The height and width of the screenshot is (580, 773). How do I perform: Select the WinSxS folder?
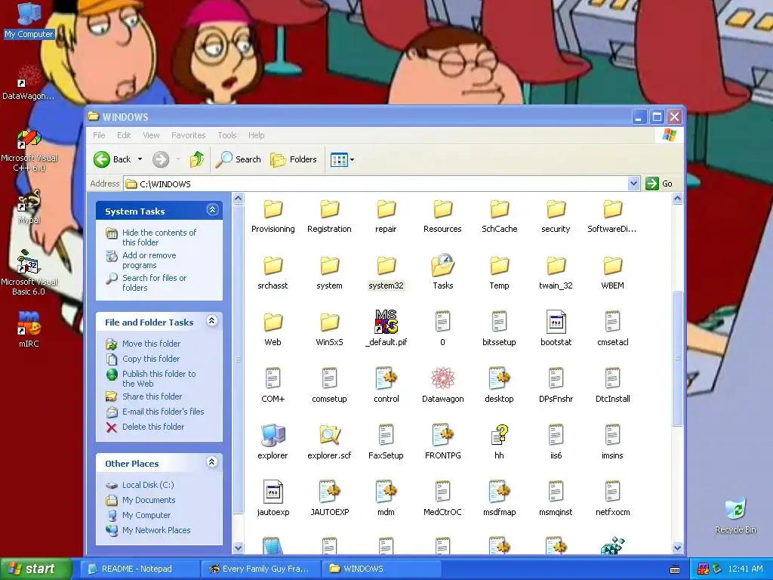tap(329, 322)
